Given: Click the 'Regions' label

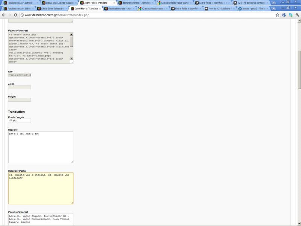Looking at the screenshot, I should (x=13, y=130).
